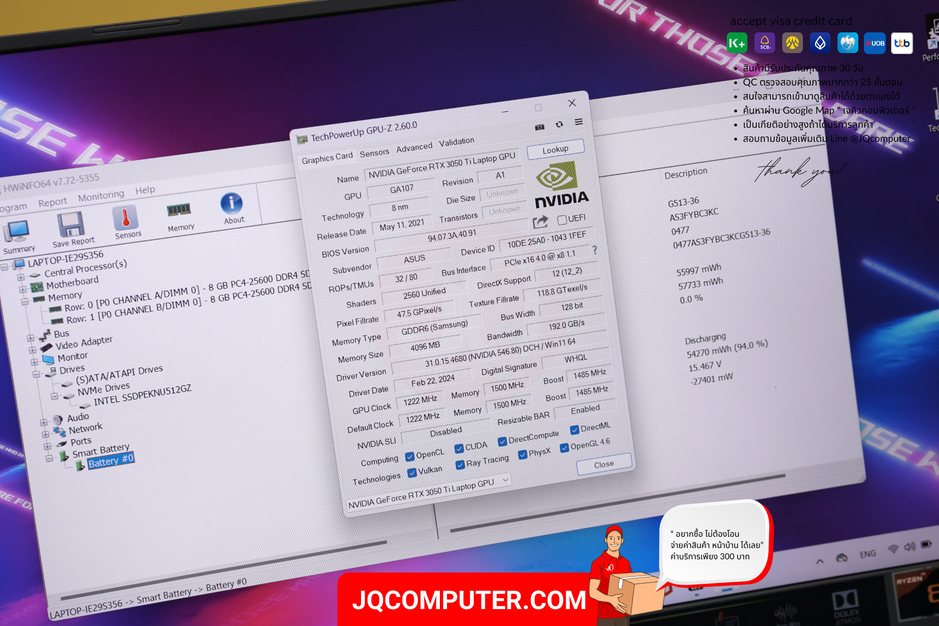This screenshot has width=939, height=626.
Task: Toggle the OpenGL 4.6 checkbox
Action: (x=564, y=448)
